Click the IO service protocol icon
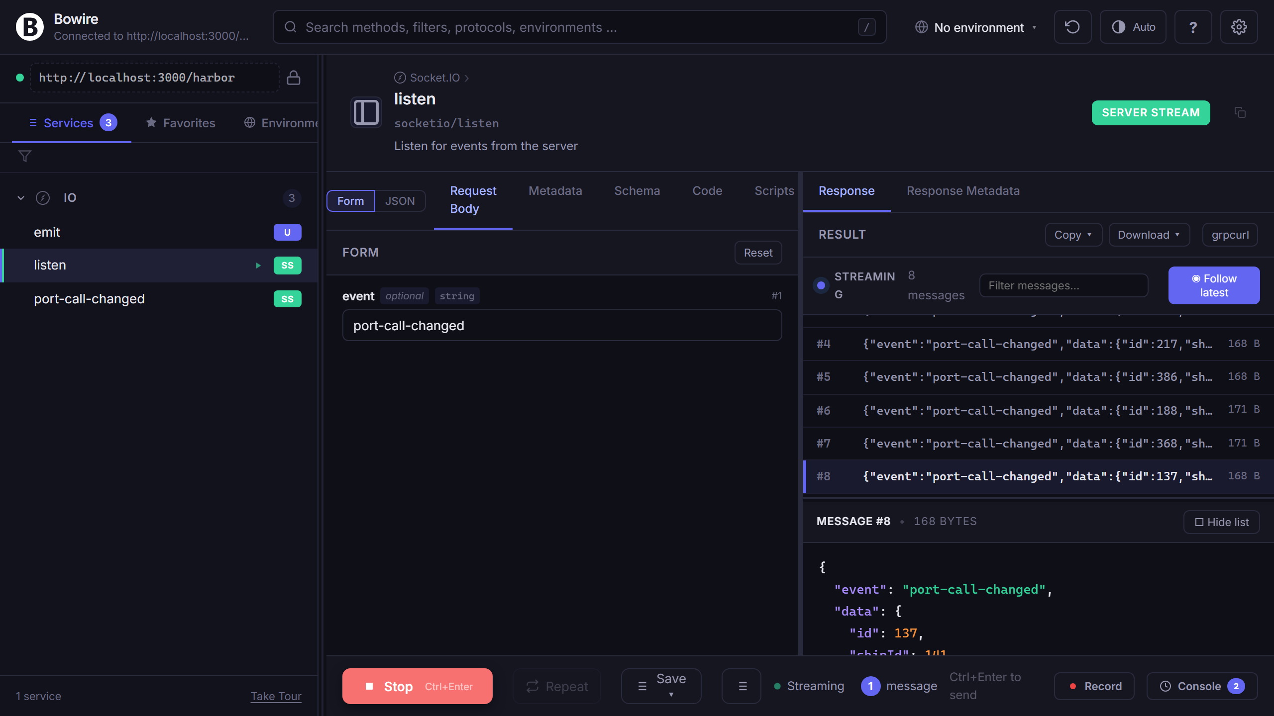The height and width of the screenshot is (716, 1274). click(x=43, y=198)
